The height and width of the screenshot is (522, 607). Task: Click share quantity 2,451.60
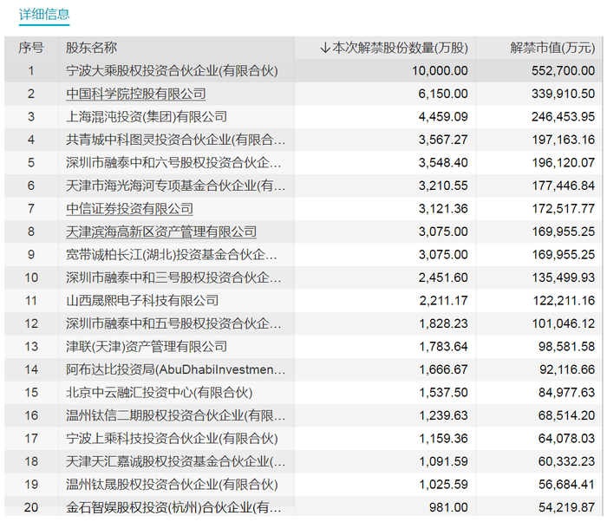click(x=443, y=277)
